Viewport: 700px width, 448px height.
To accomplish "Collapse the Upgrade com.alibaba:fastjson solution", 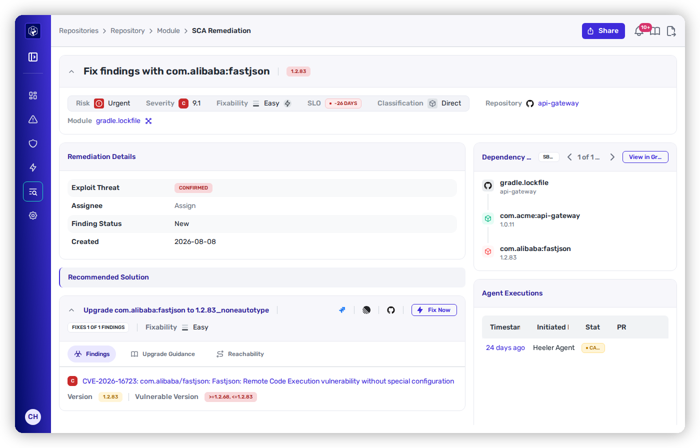I will point(71,310).
